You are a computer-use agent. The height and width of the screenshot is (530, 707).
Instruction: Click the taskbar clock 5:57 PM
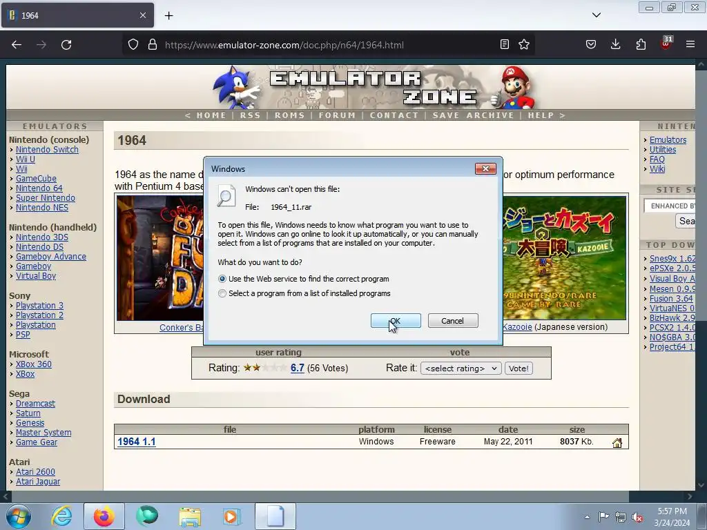[x=672, y=511]
